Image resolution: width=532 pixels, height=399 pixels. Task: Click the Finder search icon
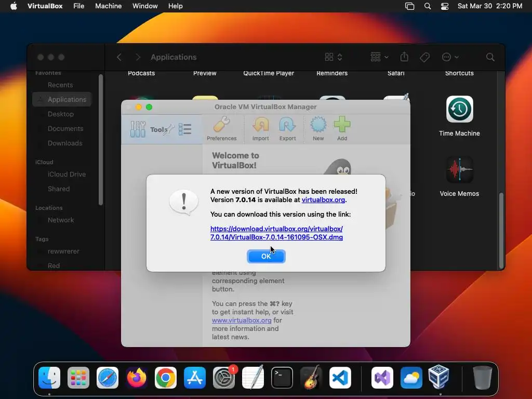coord(490,57)
